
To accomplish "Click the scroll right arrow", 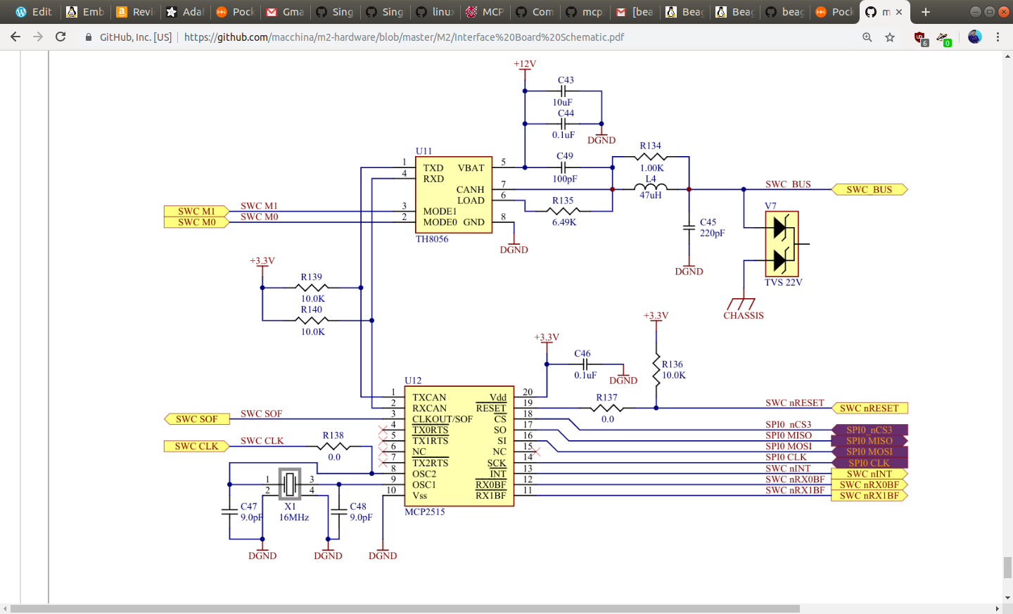I will pyautogui.click(x=997, y=608).
